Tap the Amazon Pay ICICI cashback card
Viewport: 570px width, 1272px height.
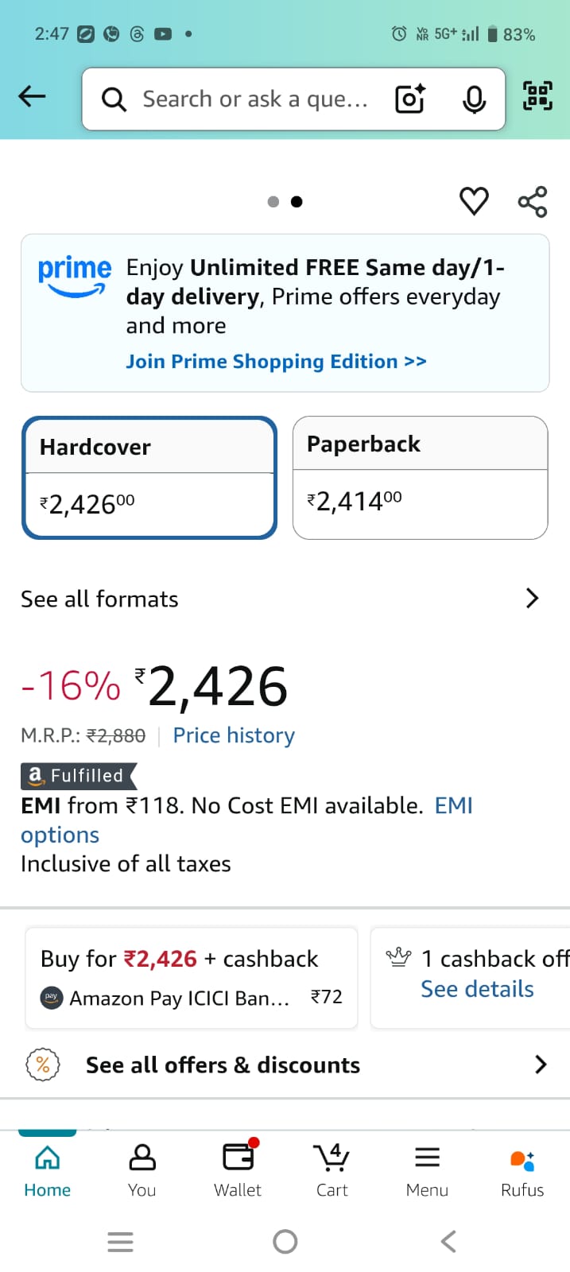tap(192, 978)
